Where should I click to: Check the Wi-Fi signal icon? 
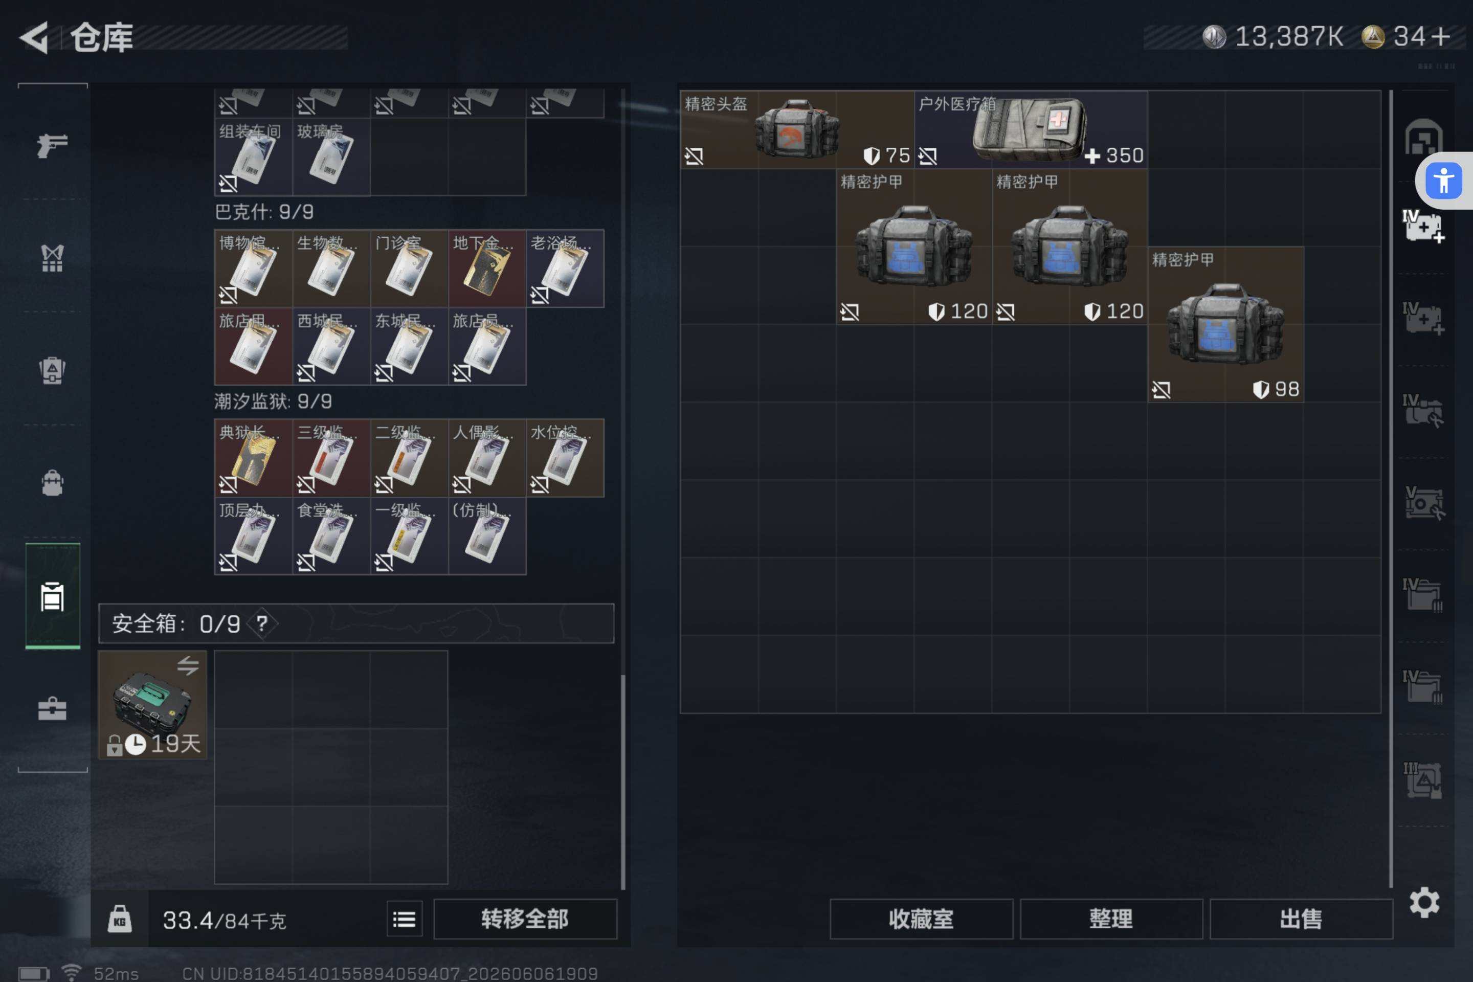(72, 973)
